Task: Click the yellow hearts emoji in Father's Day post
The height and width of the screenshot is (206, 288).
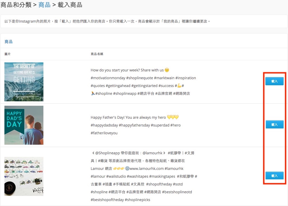Action: coord(173,117)
